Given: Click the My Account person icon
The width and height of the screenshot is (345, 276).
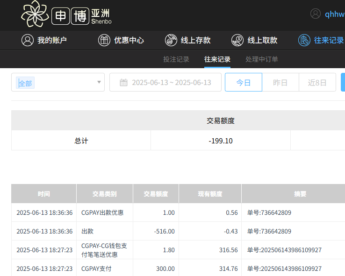Looking at the screenshot, I should (28, 40).
